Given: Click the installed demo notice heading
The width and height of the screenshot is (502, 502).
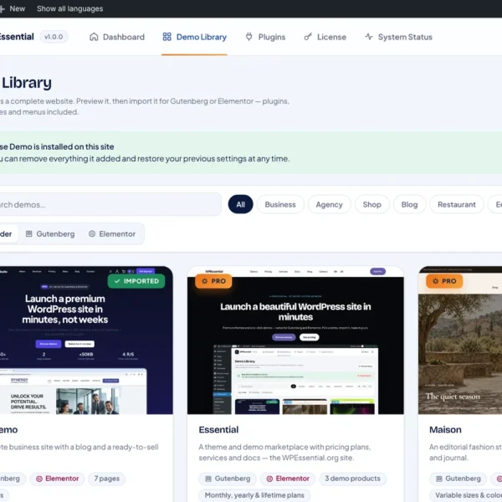Looking at the screenshot, I should click(x=57, y=146).
